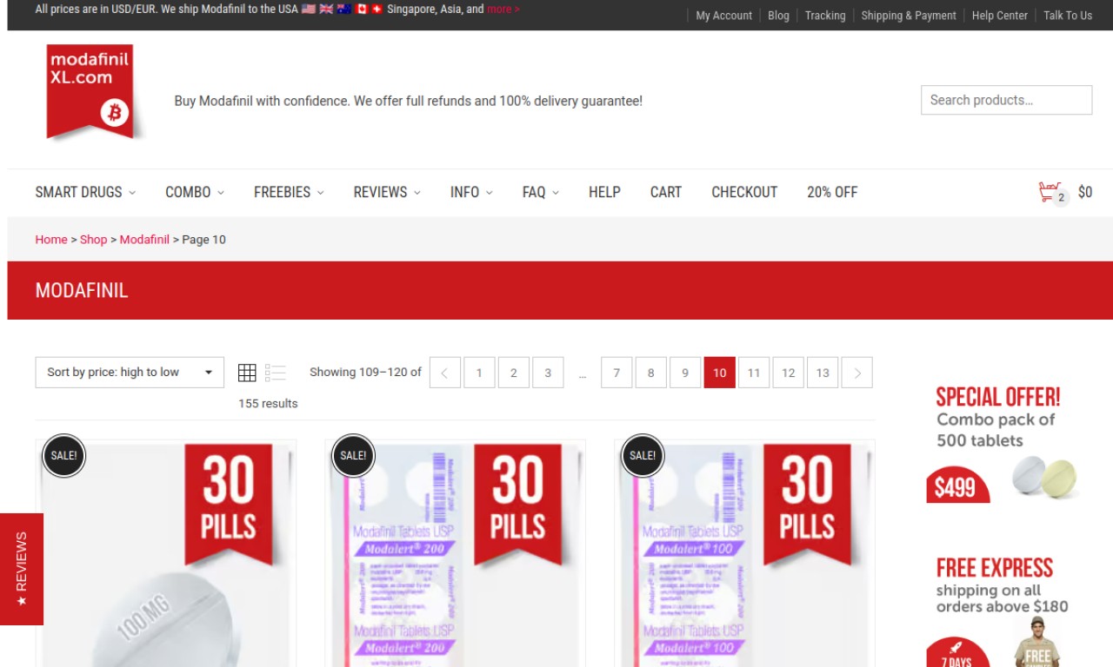Expand the Freebies menu
1113x667 pixels.
click(x=289, y=192)
